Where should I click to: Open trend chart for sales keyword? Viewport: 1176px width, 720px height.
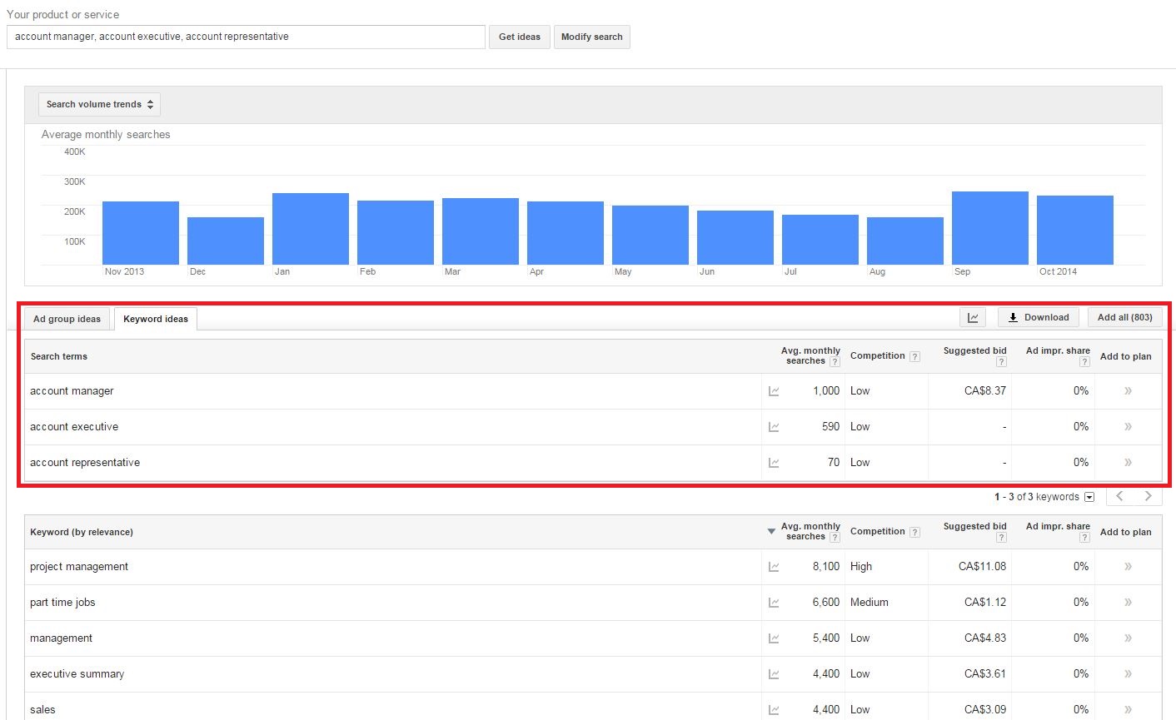[x=774, y=710]
